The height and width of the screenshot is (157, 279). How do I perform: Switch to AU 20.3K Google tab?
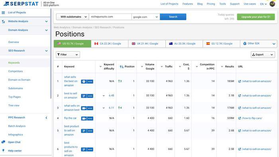click(x=184, y=43)
